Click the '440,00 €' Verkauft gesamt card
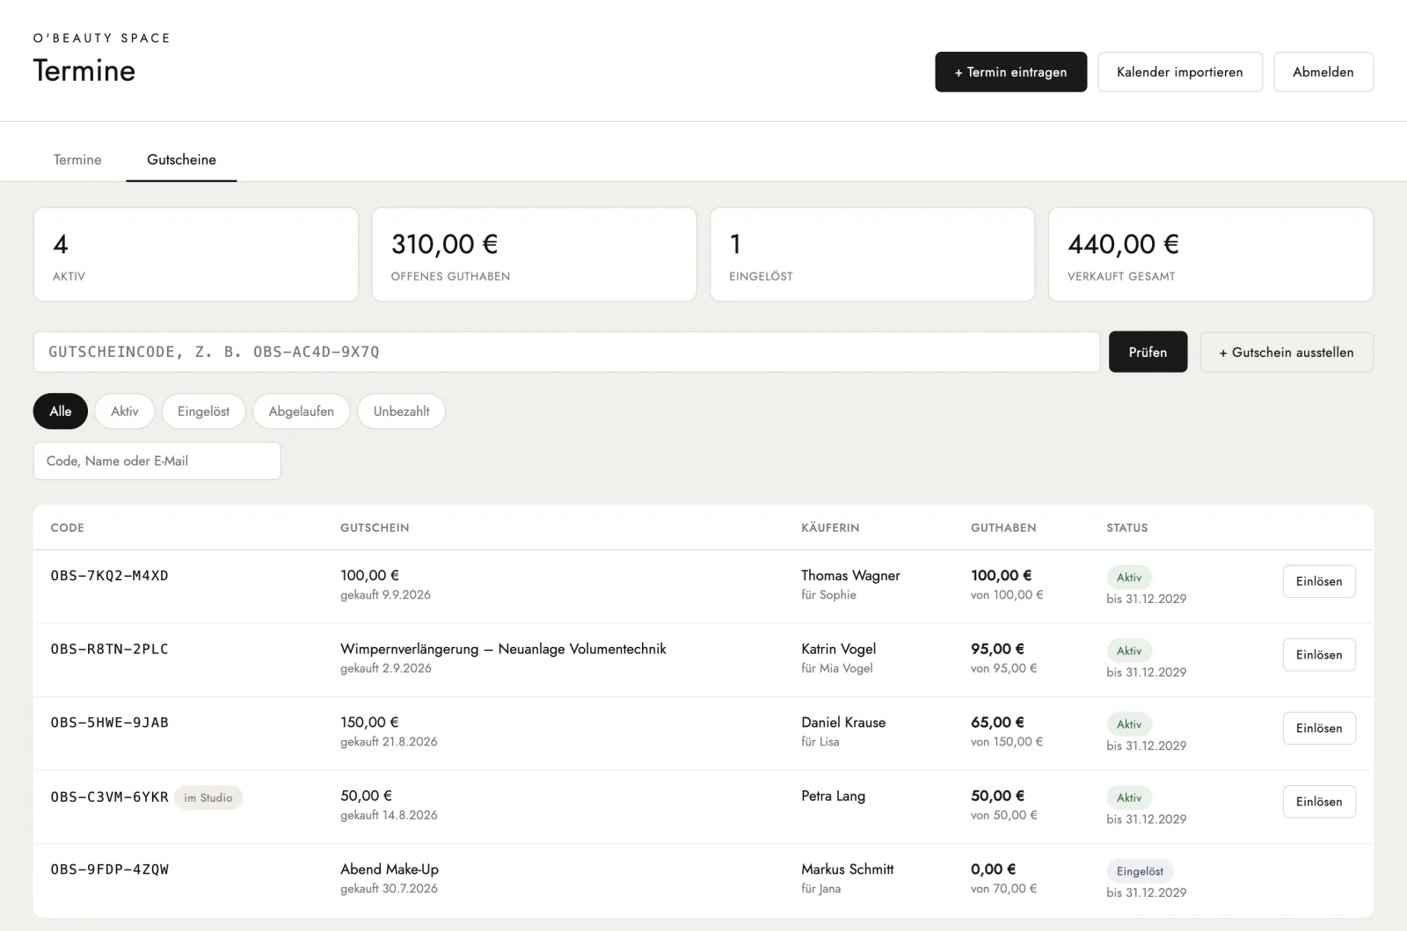The image size is (1407, 931). 1211,255
